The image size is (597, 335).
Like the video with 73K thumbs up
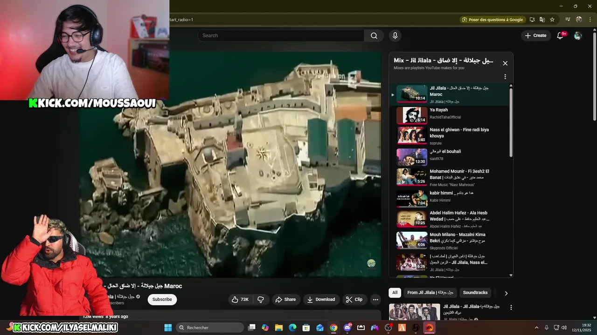[240, 300]
